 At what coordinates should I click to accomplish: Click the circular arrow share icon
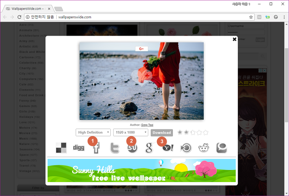186,148
